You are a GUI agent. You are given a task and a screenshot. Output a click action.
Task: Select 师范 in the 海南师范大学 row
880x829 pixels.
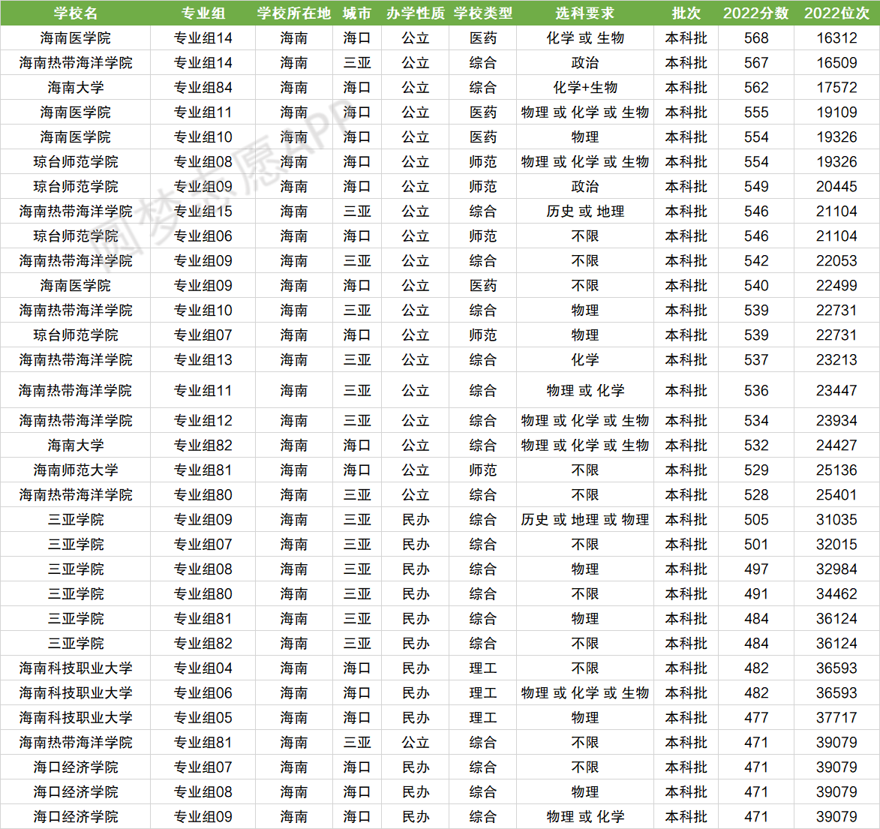pos(482,470)
